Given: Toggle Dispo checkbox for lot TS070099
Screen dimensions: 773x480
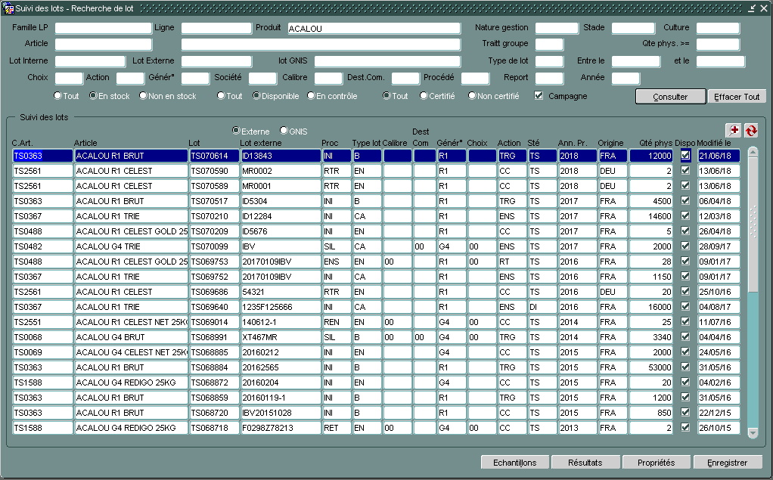Looking at the screenshot, I should click(685, 246).
